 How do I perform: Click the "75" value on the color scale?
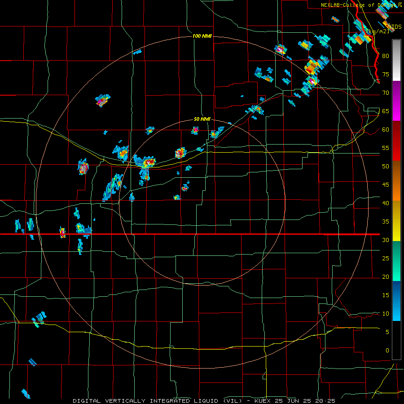pyautogui.click(x=386, y=74)
